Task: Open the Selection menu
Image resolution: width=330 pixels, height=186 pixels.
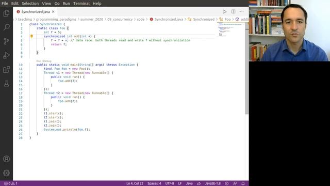Action: pos(30,4)
